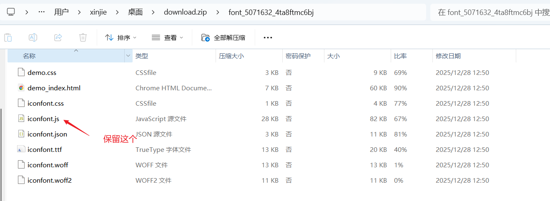Click the This PC monitor icon
Screen dimensions: 550x201
click(11, 12)
